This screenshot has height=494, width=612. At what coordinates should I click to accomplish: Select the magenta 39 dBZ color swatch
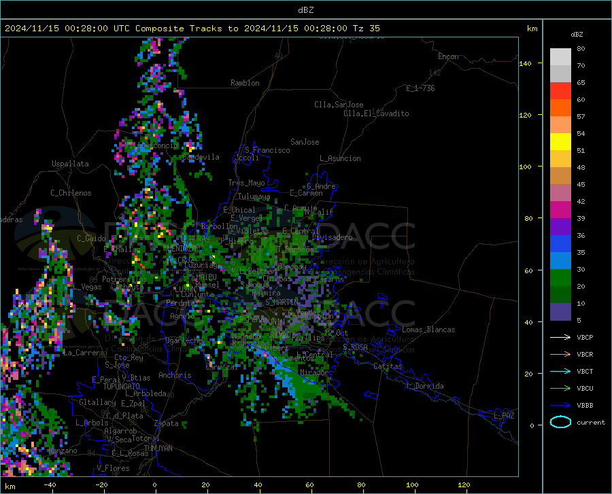[x=560, y=210]
